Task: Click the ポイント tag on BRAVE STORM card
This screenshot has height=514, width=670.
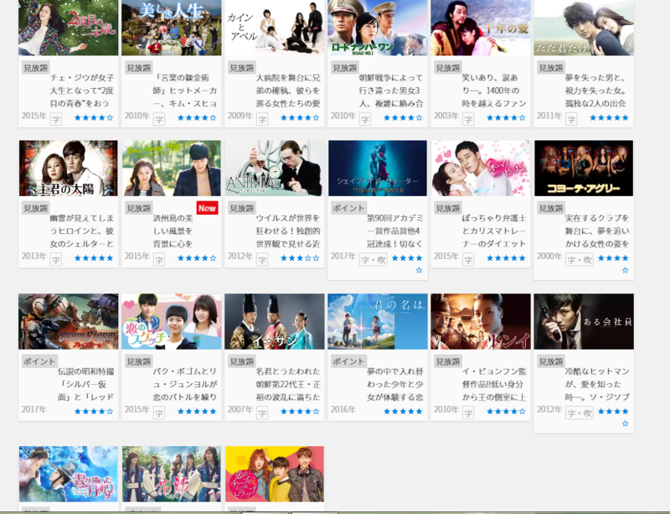Action: pos(39,361)
